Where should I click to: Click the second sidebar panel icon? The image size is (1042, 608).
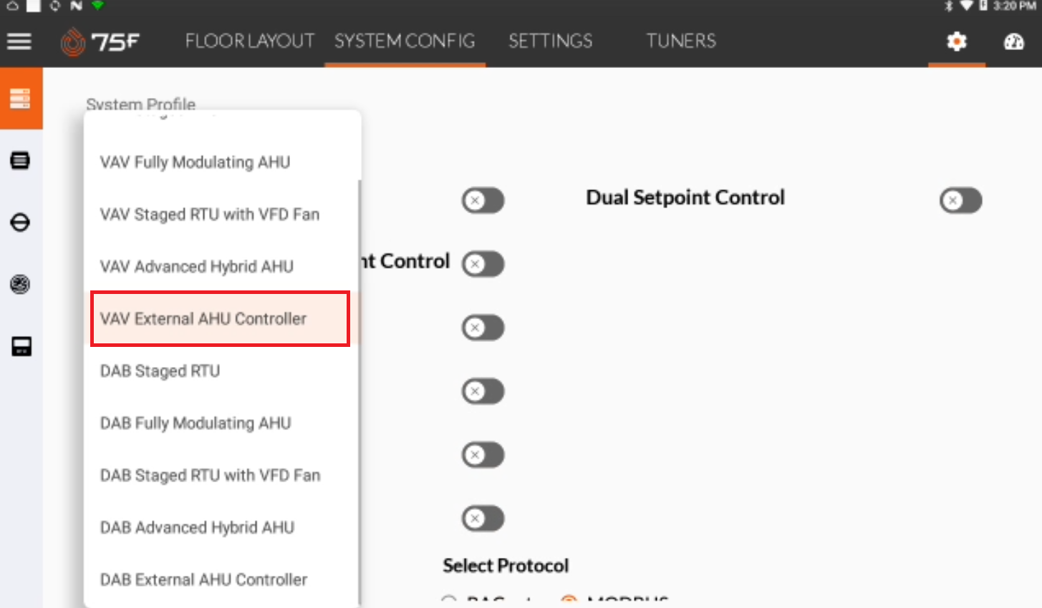(x=21, y=160)
